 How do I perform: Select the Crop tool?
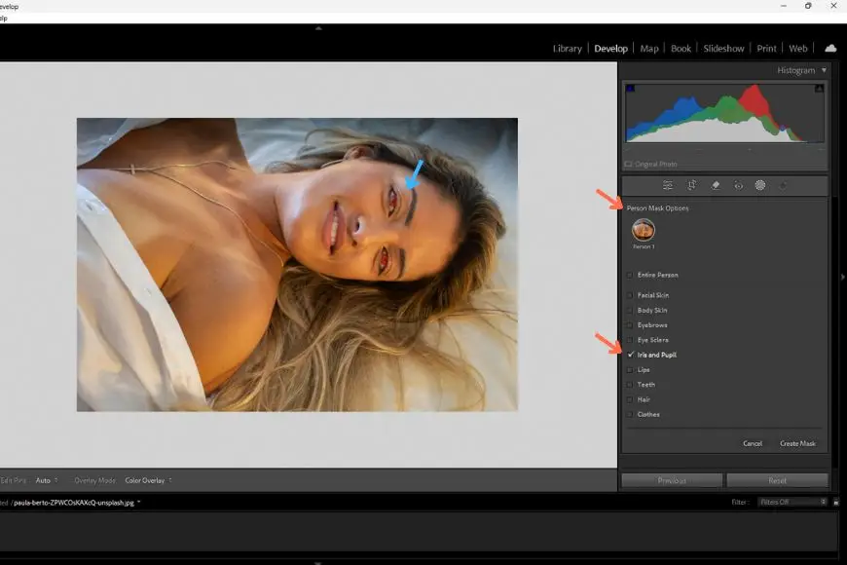tap(692, 185)
